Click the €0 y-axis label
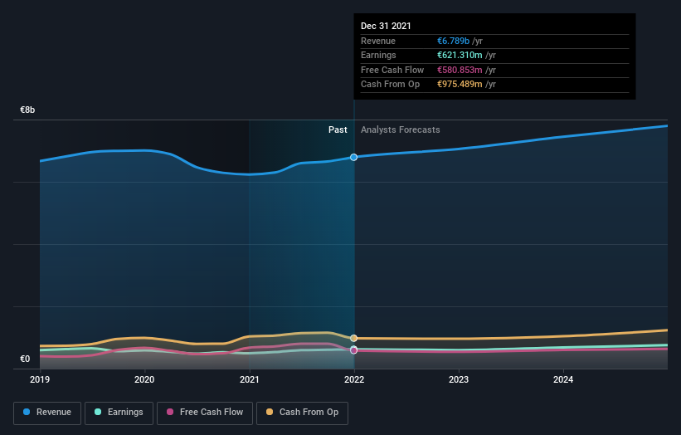Viewport: 681px width, 435px height. click(x=25, y=359)
